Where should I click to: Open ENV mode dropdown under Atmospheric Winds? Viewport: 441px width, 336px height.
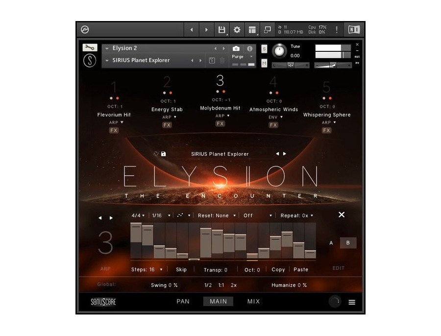click(275, 117)
